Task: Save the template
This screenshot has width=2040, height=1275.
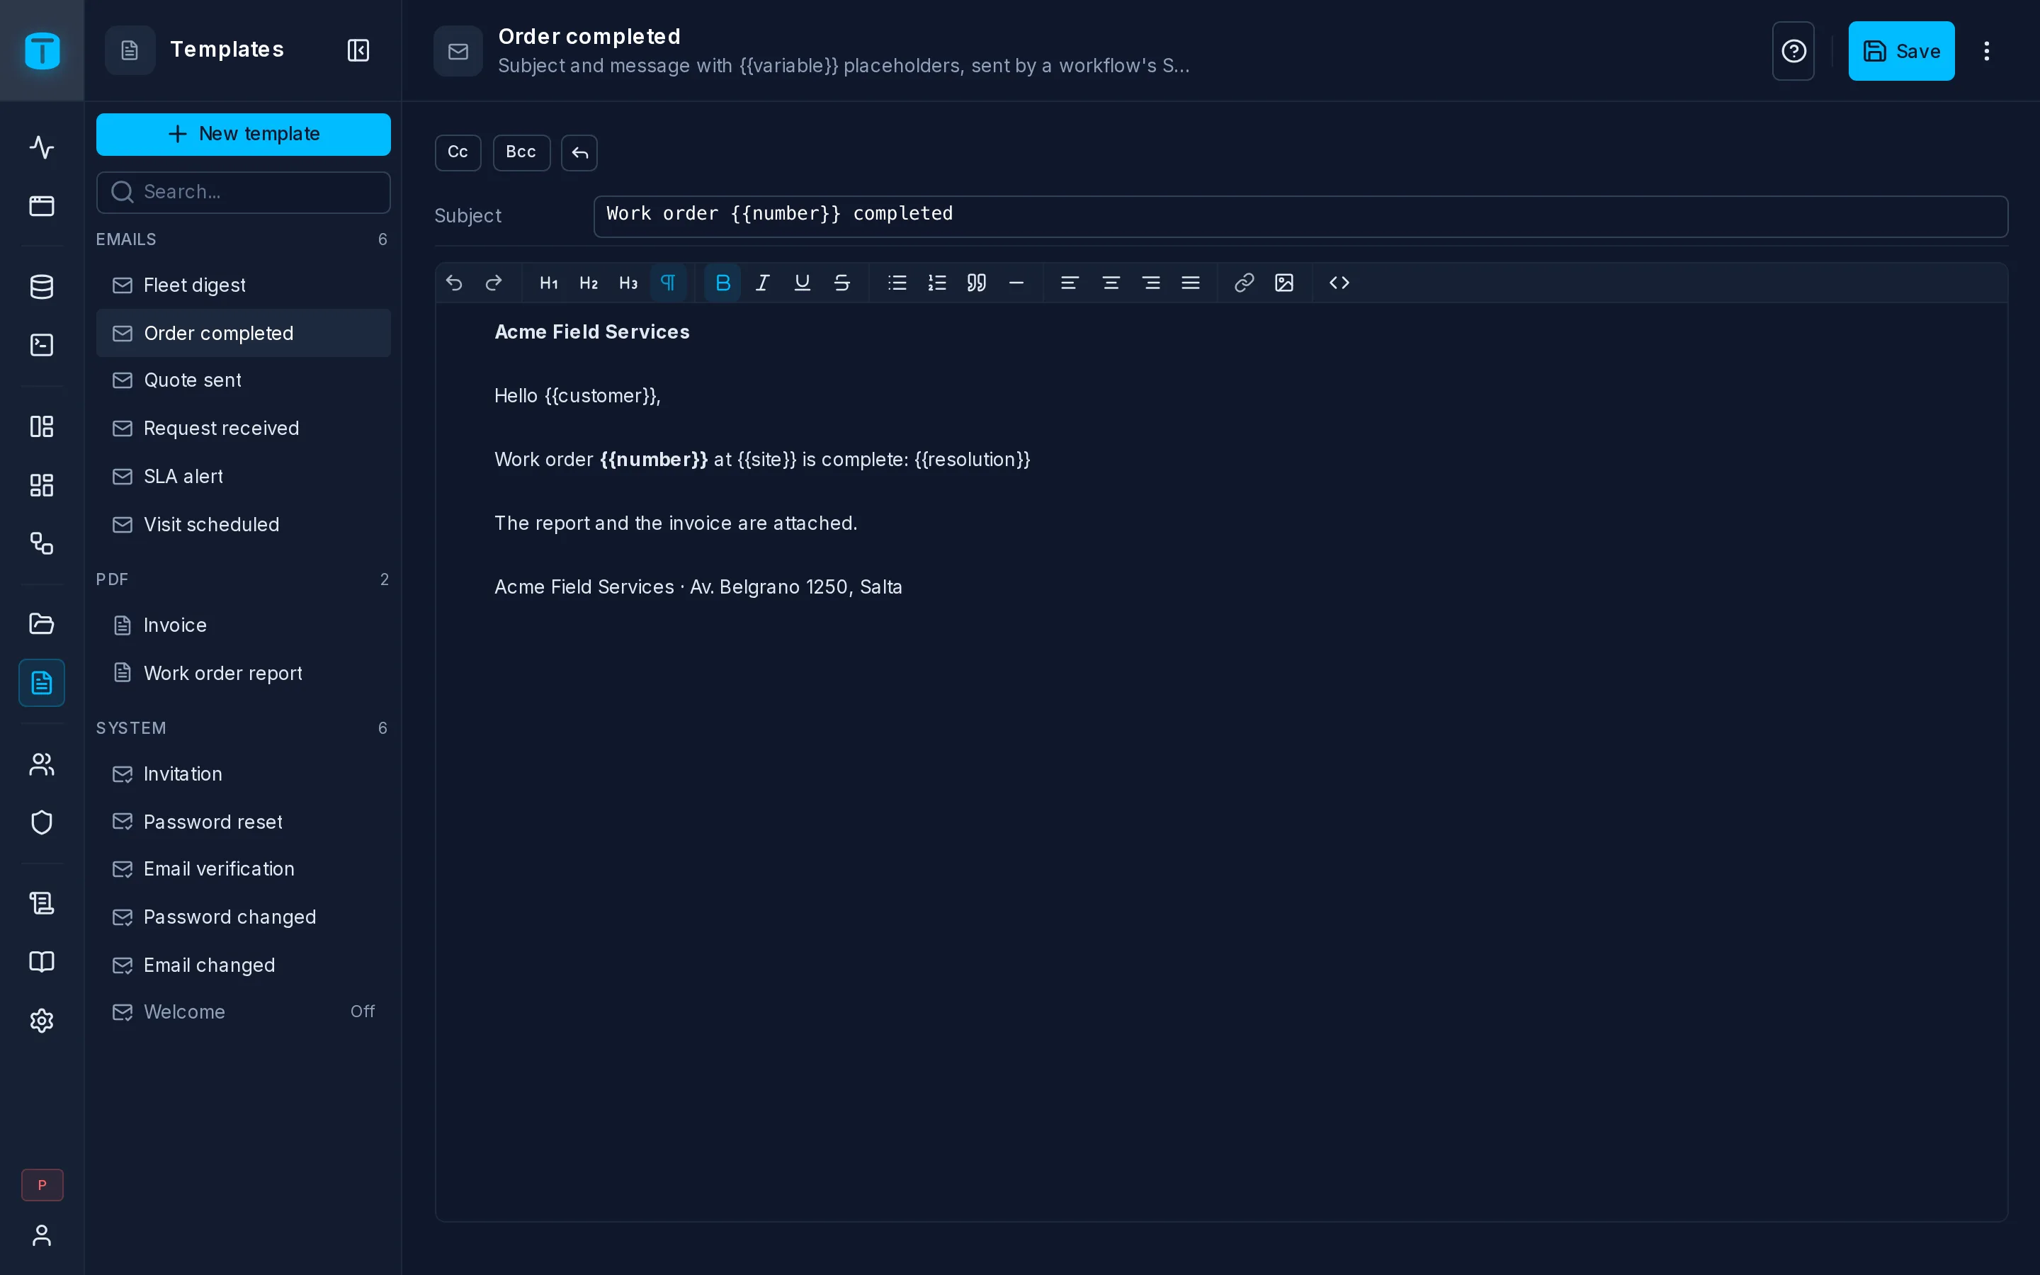Action: (1901, 50)
